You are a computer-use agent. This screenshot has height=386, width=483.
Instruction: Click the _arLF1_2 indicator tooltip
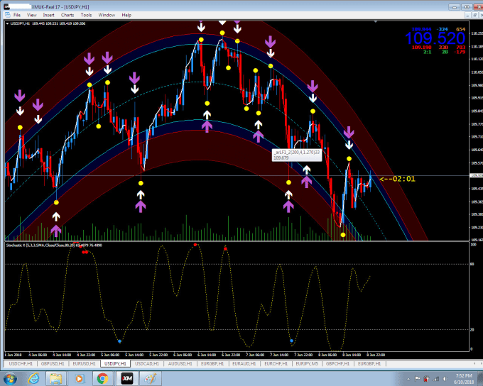coord(297,155)
